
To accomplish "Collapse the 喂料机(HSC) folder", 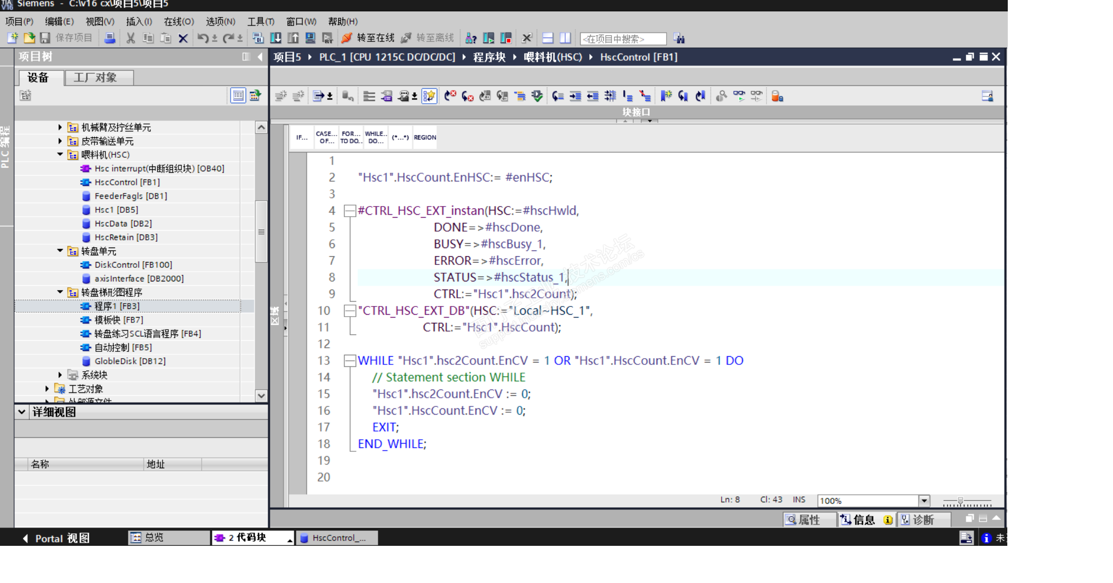I will [60, 154].
